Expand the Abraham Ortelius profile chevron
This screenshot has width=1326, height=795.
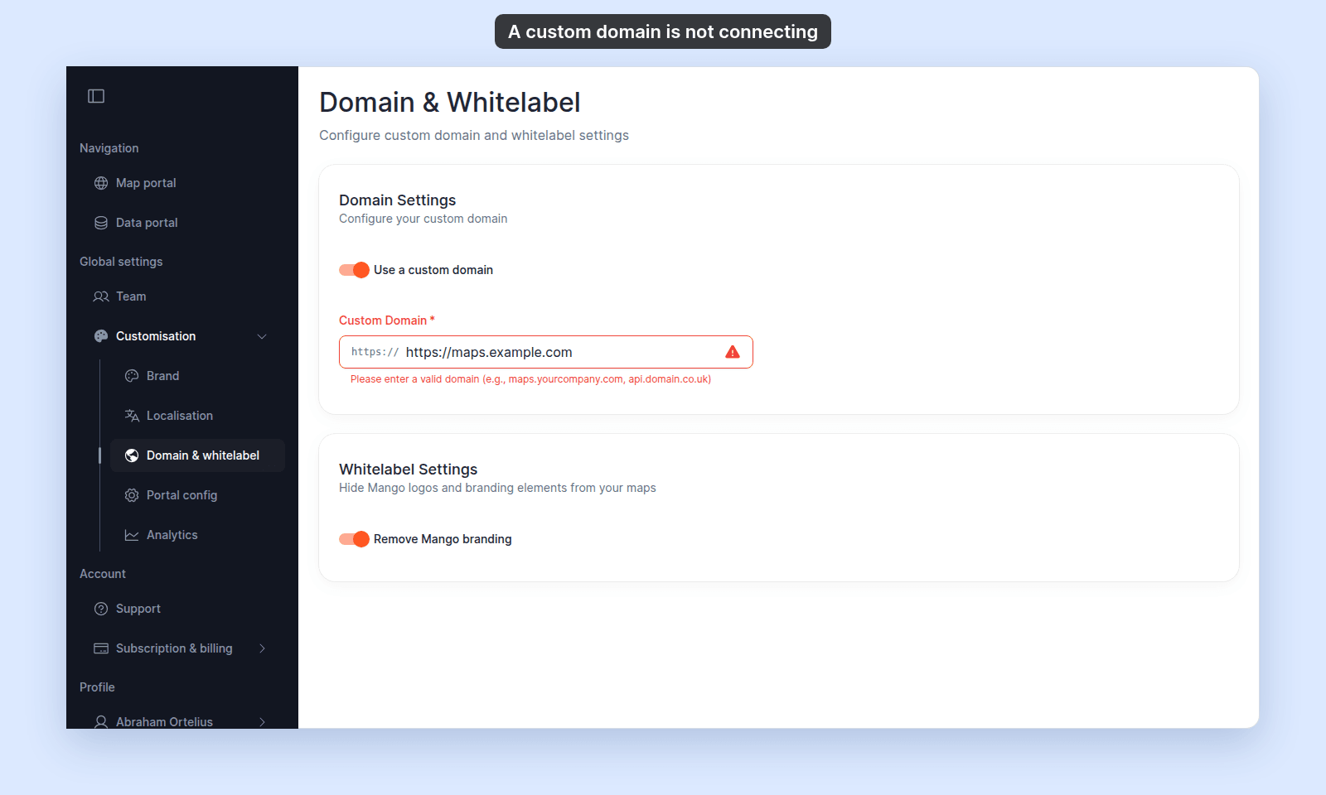pos(262,721)
